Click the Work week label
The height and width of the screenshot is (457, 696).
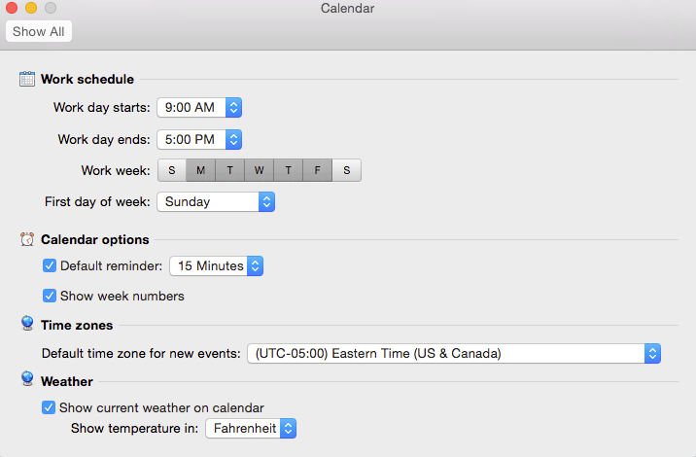(x=116, y=170)
